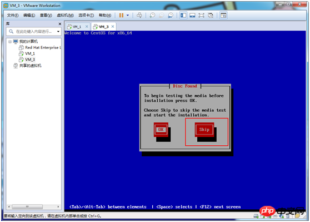Click the library scrollbar left arrow
This screenshot has height=222, width=310.
(9, 207)
